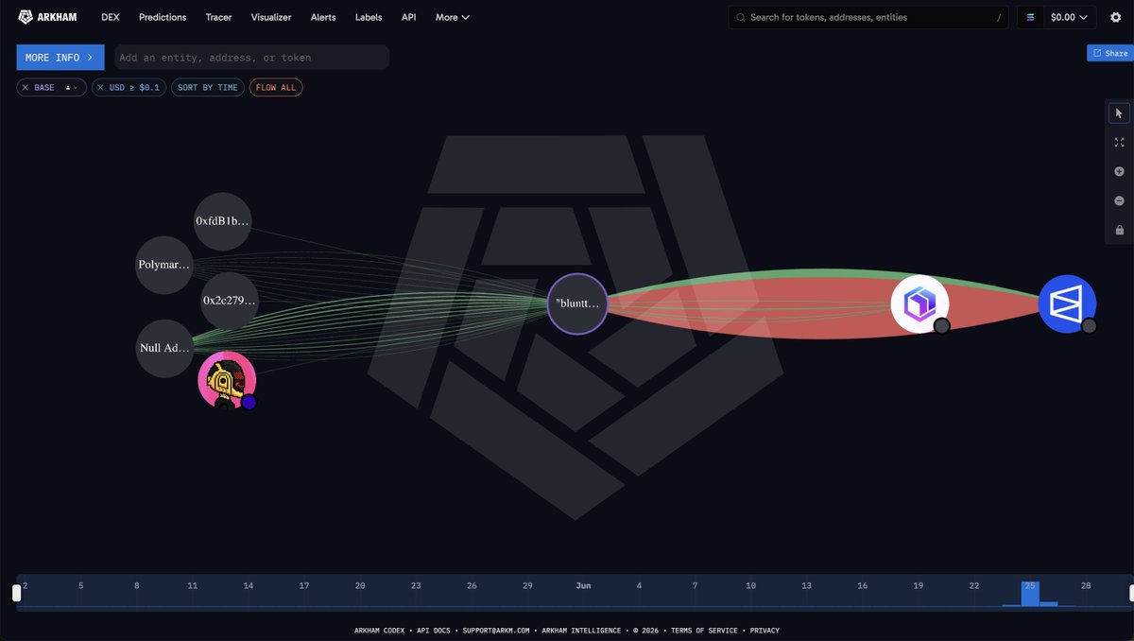Toggle the Sort By Time option
The width and height of the screenshot is (1134, 641).
coord(208,87)
